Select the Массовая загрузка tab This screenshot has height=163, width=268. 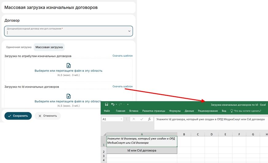tap(49, 47)
